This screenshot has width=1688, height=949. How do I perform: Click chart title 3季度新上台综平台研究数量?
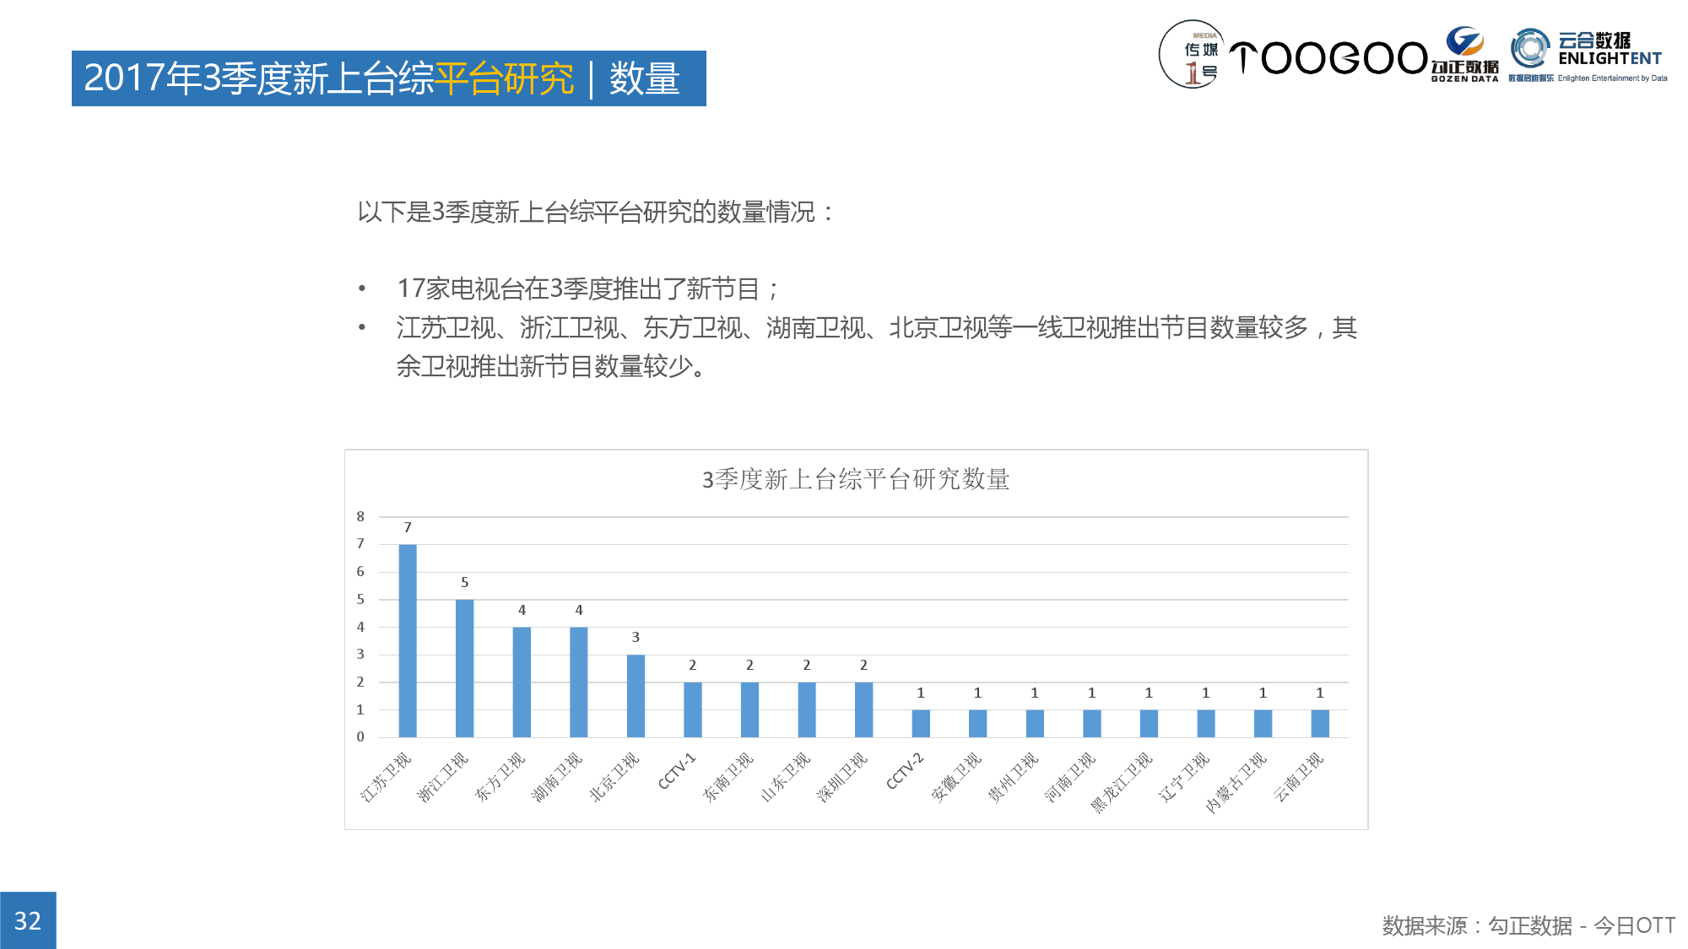point(855,480)
